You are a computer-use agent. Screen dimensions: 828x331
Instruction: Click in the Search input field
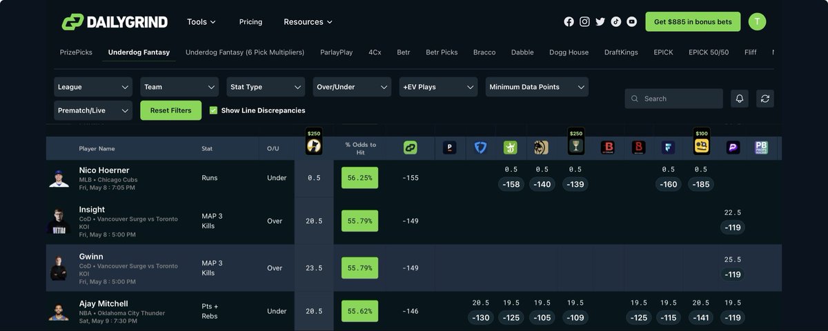pos(674,99)
